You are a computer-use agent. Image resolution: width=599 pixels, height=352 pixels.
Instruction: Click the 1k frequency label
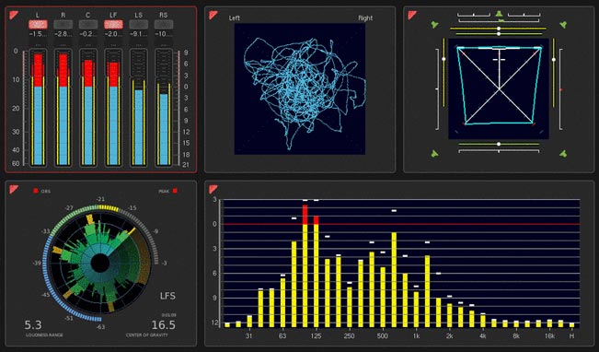coord(416,336)
